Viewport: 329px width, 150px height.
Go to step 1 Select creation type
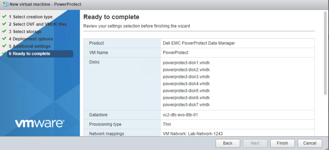pos(33,17)
